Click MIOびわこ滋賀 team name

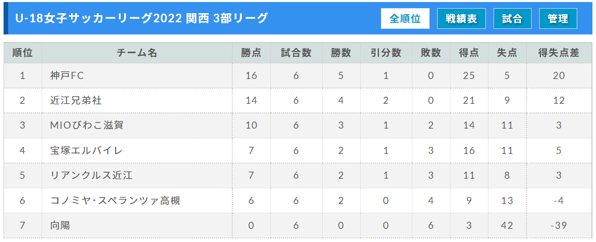pyautogui.click(x=87, y=125)
